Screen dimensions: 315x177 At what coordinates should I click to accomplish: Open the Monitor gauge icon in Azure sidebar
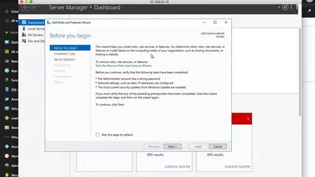[7, 156]
